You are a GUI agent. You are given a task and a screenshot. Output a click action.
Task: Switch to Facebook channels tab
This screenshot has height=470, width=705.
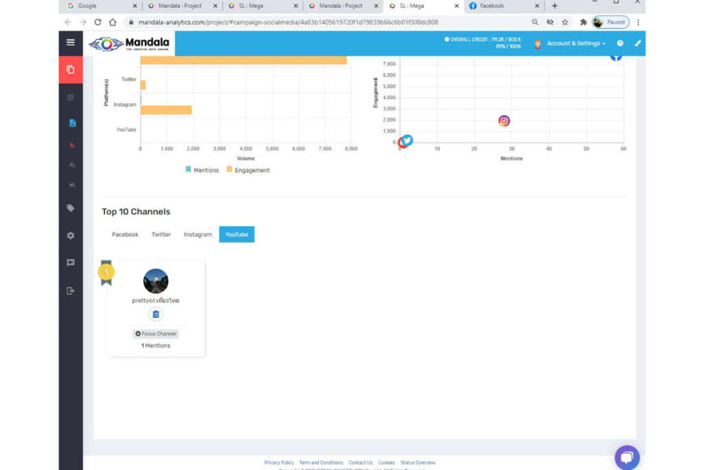[125, 235]
